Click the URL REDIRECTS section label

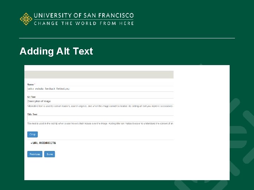coord(44,143)
